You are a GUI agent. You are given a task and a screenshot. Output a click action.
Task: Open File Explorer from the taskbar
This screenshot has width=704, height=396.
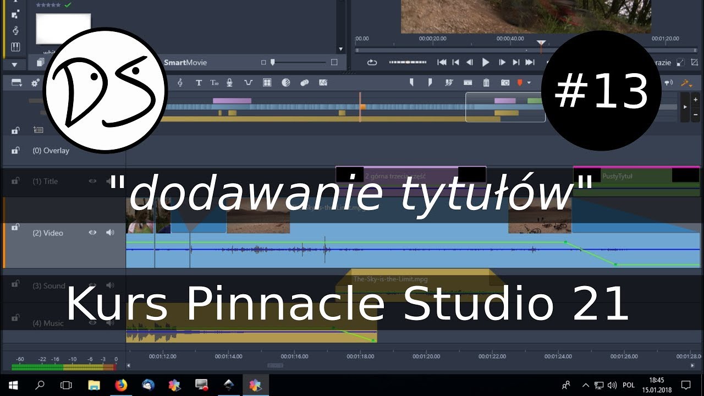[94, 385]
